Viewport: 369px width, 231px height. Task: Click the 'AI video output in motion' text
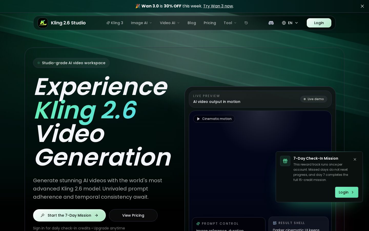click(217, 102)
